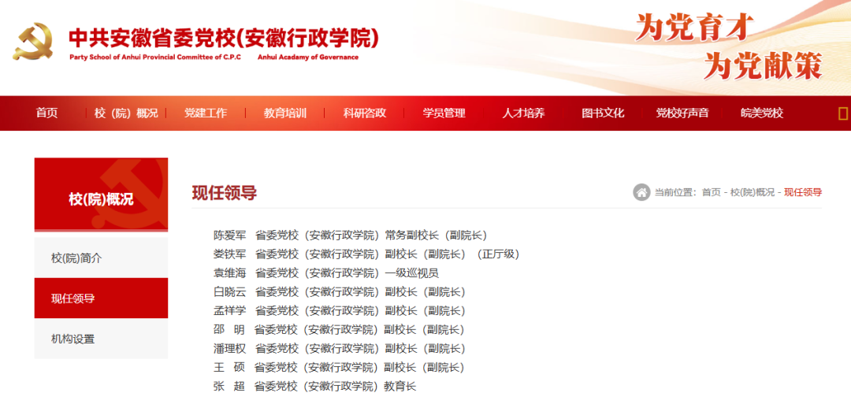
Task: Click the row for 娄铁军
Action: coord(366,254)
